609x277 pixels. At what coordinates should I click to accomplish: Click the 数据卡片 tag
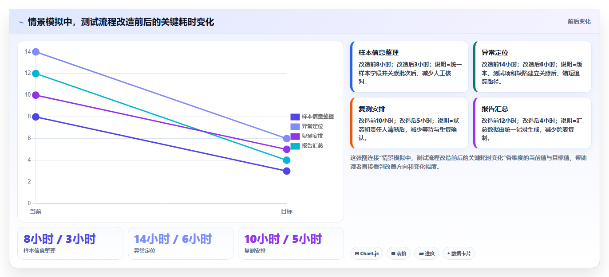coord(459,254)
